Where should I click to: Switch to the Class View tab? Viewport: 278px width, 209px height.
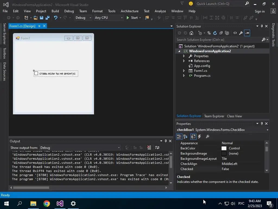pos(234,116)
